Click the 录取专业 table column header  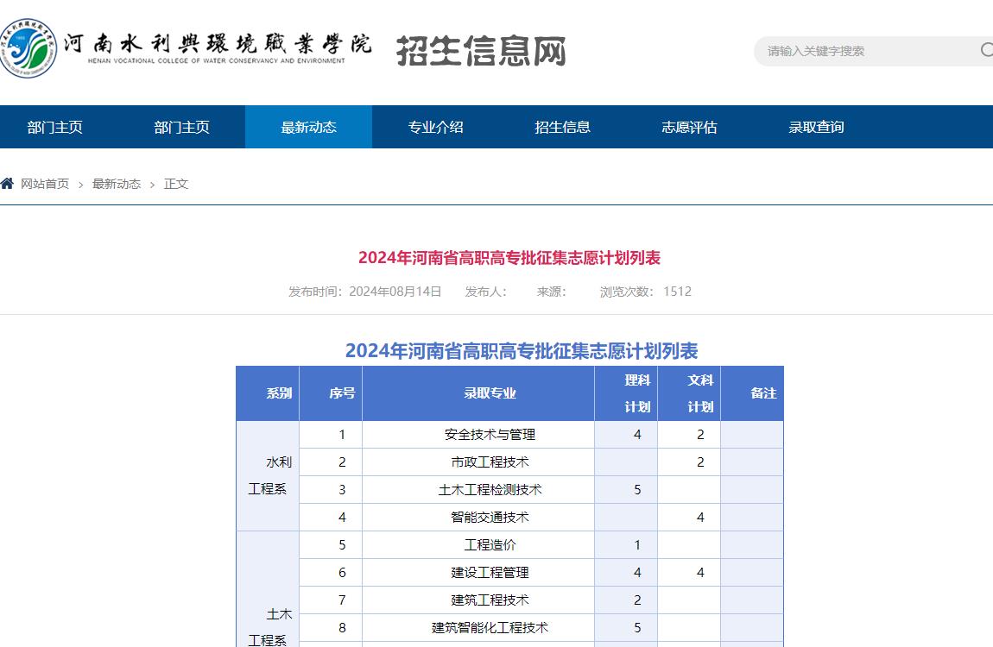click(490, 393)
